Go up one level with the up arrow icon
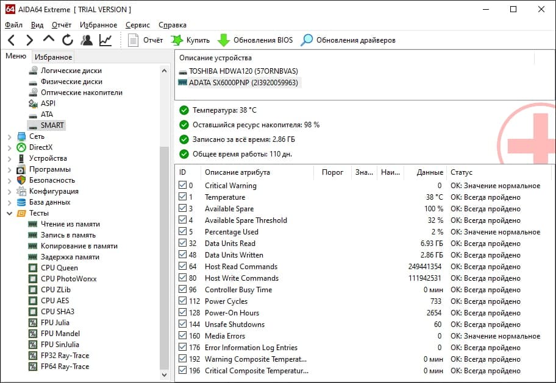556x383 pixels. [x=49, y=39]
